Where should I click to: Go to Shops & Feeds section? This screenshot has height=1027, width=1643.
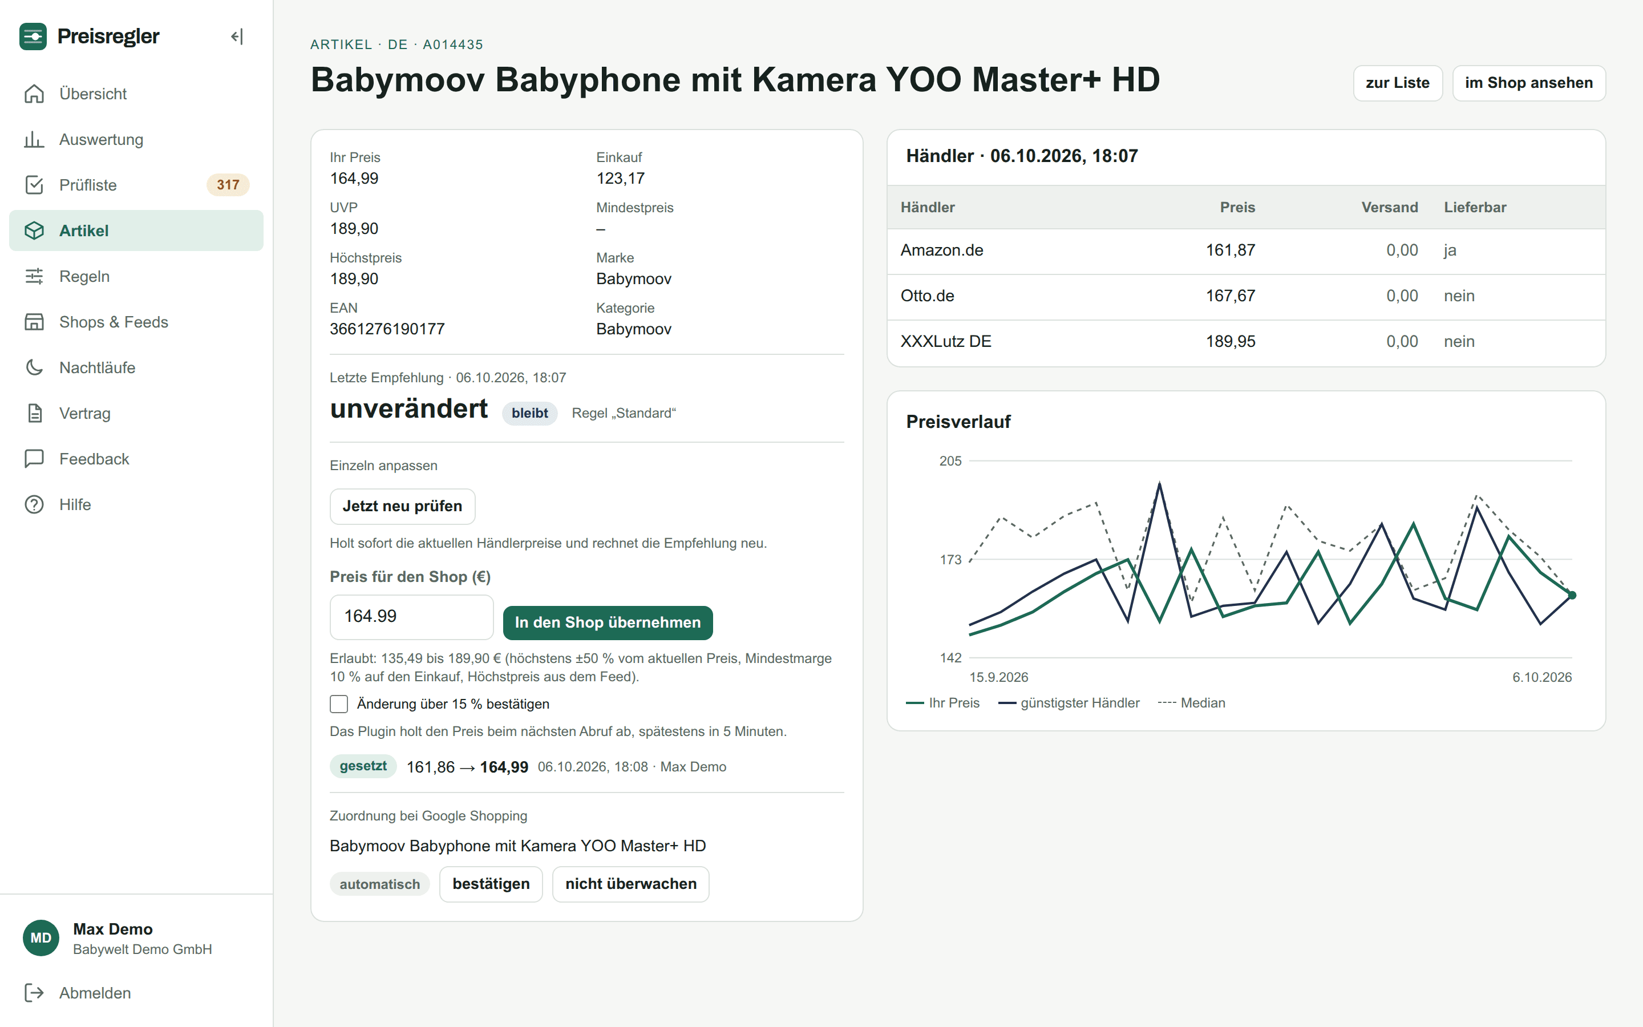136,321
